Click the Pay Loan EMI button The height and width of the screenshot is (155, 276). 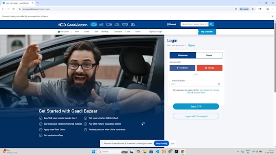(x=207, y=32)
